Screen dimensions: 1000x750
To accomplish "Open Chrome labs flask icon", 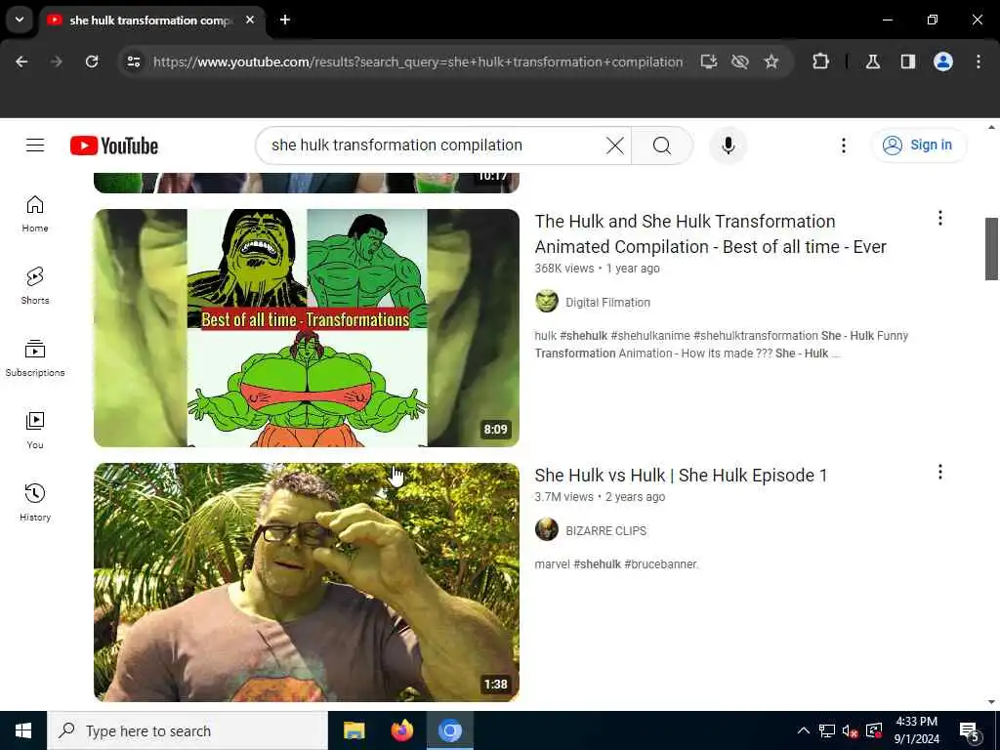I will (873, 62).
